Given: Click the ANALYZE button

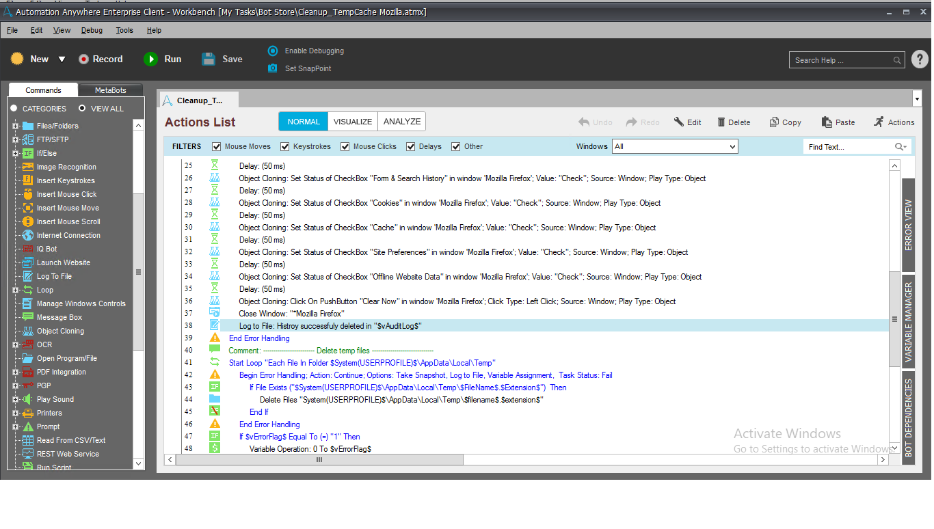Looking at the screenshot, I should click(402, 122).
